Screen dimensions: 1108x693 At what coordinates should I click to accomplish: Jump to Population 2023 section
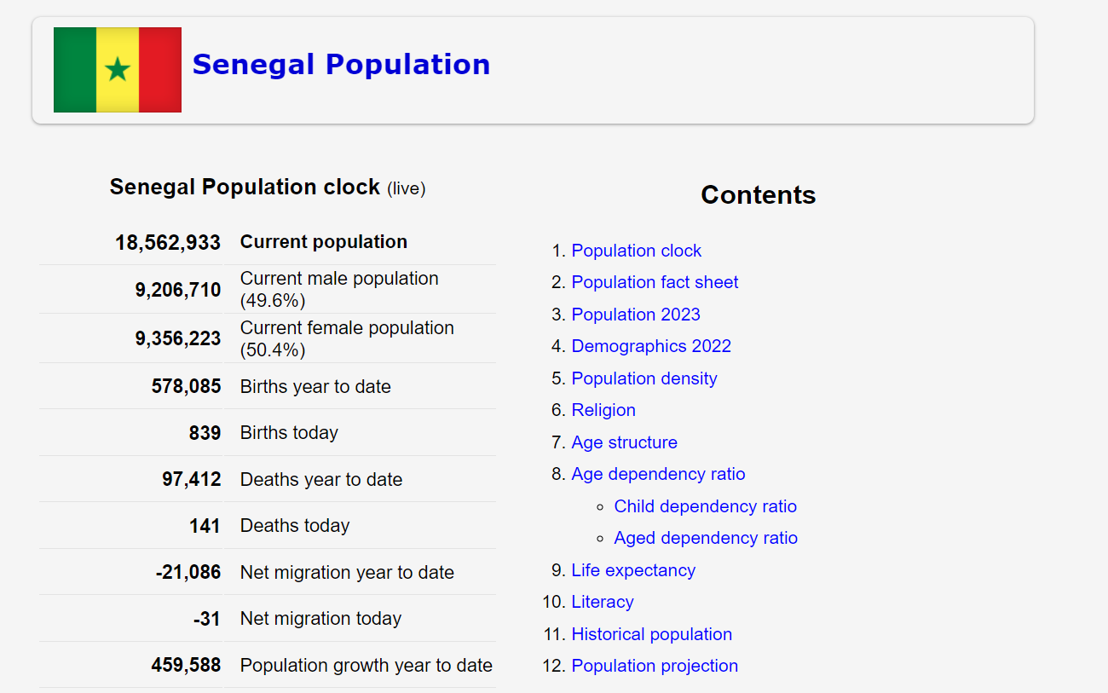[636, 315]
